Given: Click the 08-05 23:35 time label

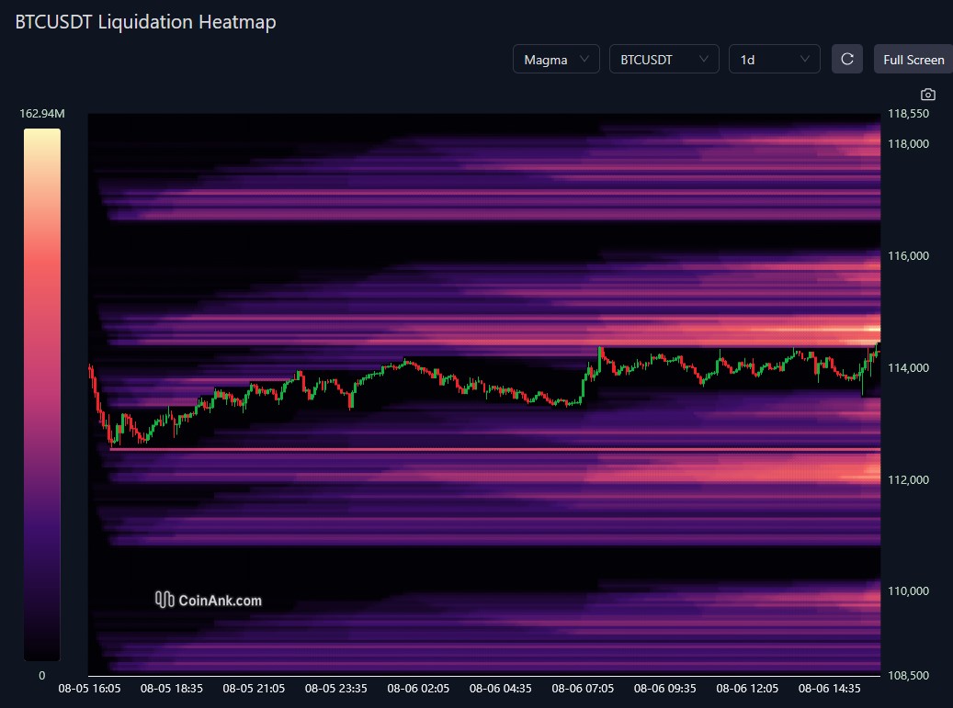Looking at the screenshot, I should (336, 689).
